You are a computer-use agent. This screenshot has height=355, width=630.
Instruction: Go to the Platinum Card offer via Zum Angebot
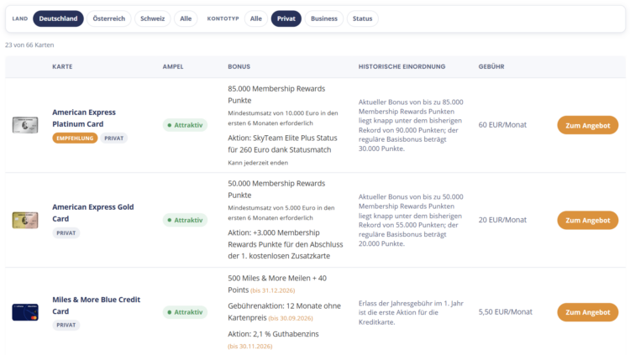pos(587,125)
